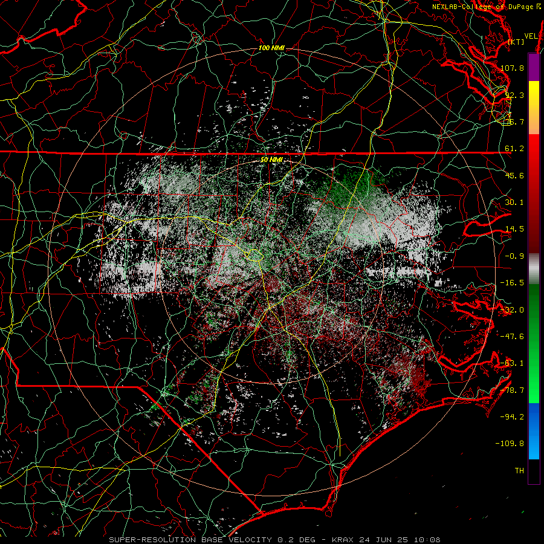Select the 30.1 legend value
Image resolution: width=544 pixels, height=544 pixels.
[514, 202]
